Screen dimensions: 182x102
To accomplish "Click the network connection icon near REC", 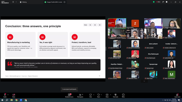I will point(163,2).
